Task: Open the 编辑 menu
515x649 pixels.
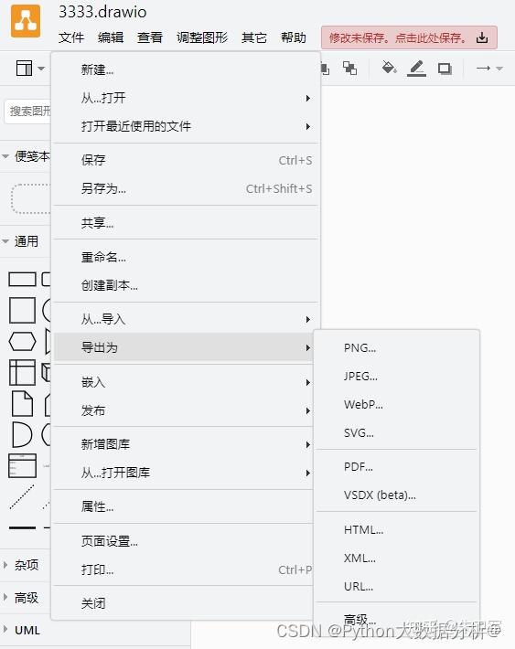Action: tap(111, 37)
